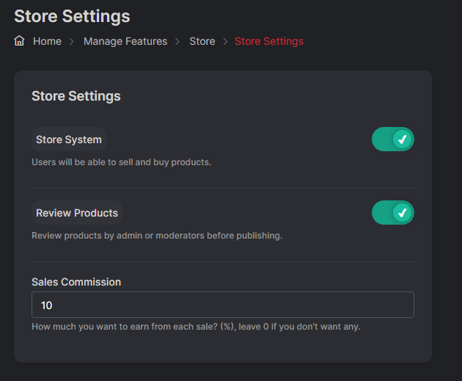Click the chevron after the Home breadcrumb
Screen dimensions: 462x381
click(x=72, y=42)
